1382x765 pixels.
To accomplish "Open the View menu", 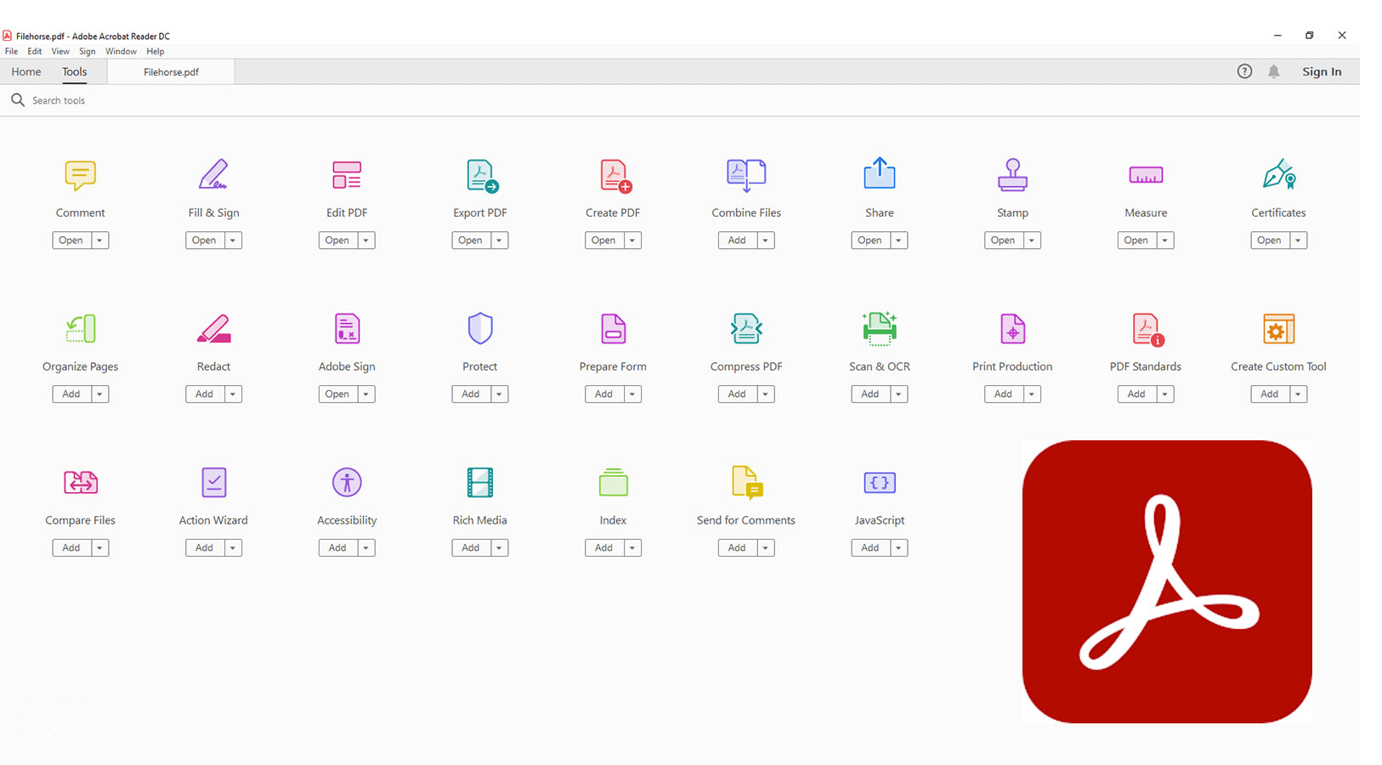I will 59,51.
